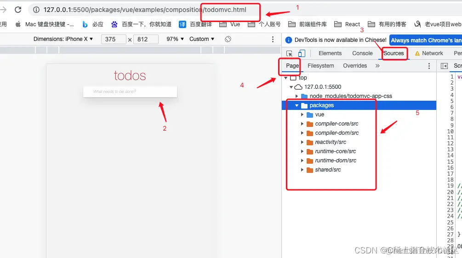The height and width of the screenshot is (258, 462).
Task: Select the runtime-core/src folder label
Action: coord(335,151)
